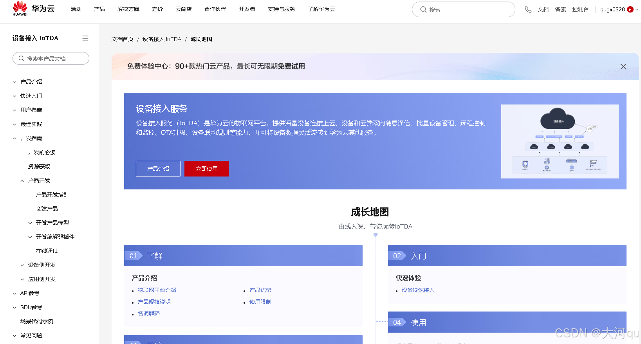Click the 04 使用 section header
Viewport: 641px width, 344px height.
[x=507, y=322]
